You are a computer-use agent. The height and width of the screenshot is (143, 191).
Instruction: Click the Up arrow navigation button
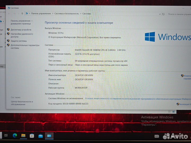(x=22, y=14)
